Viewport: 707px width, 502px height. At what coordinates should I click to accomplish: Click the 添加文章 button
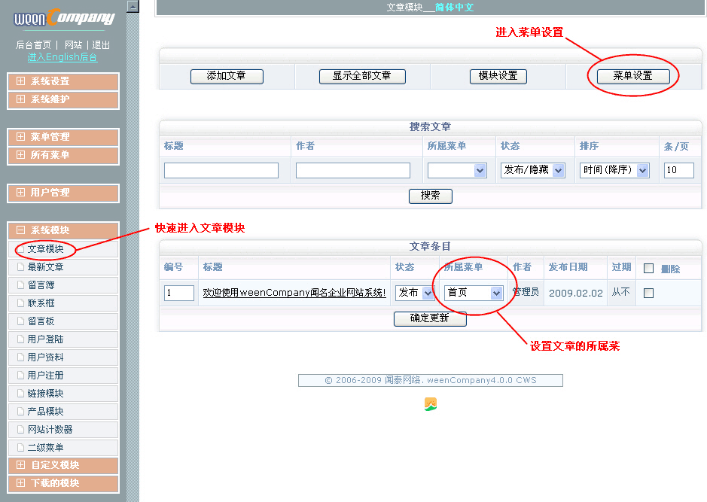pyautogui.click(x=227, y=76)
